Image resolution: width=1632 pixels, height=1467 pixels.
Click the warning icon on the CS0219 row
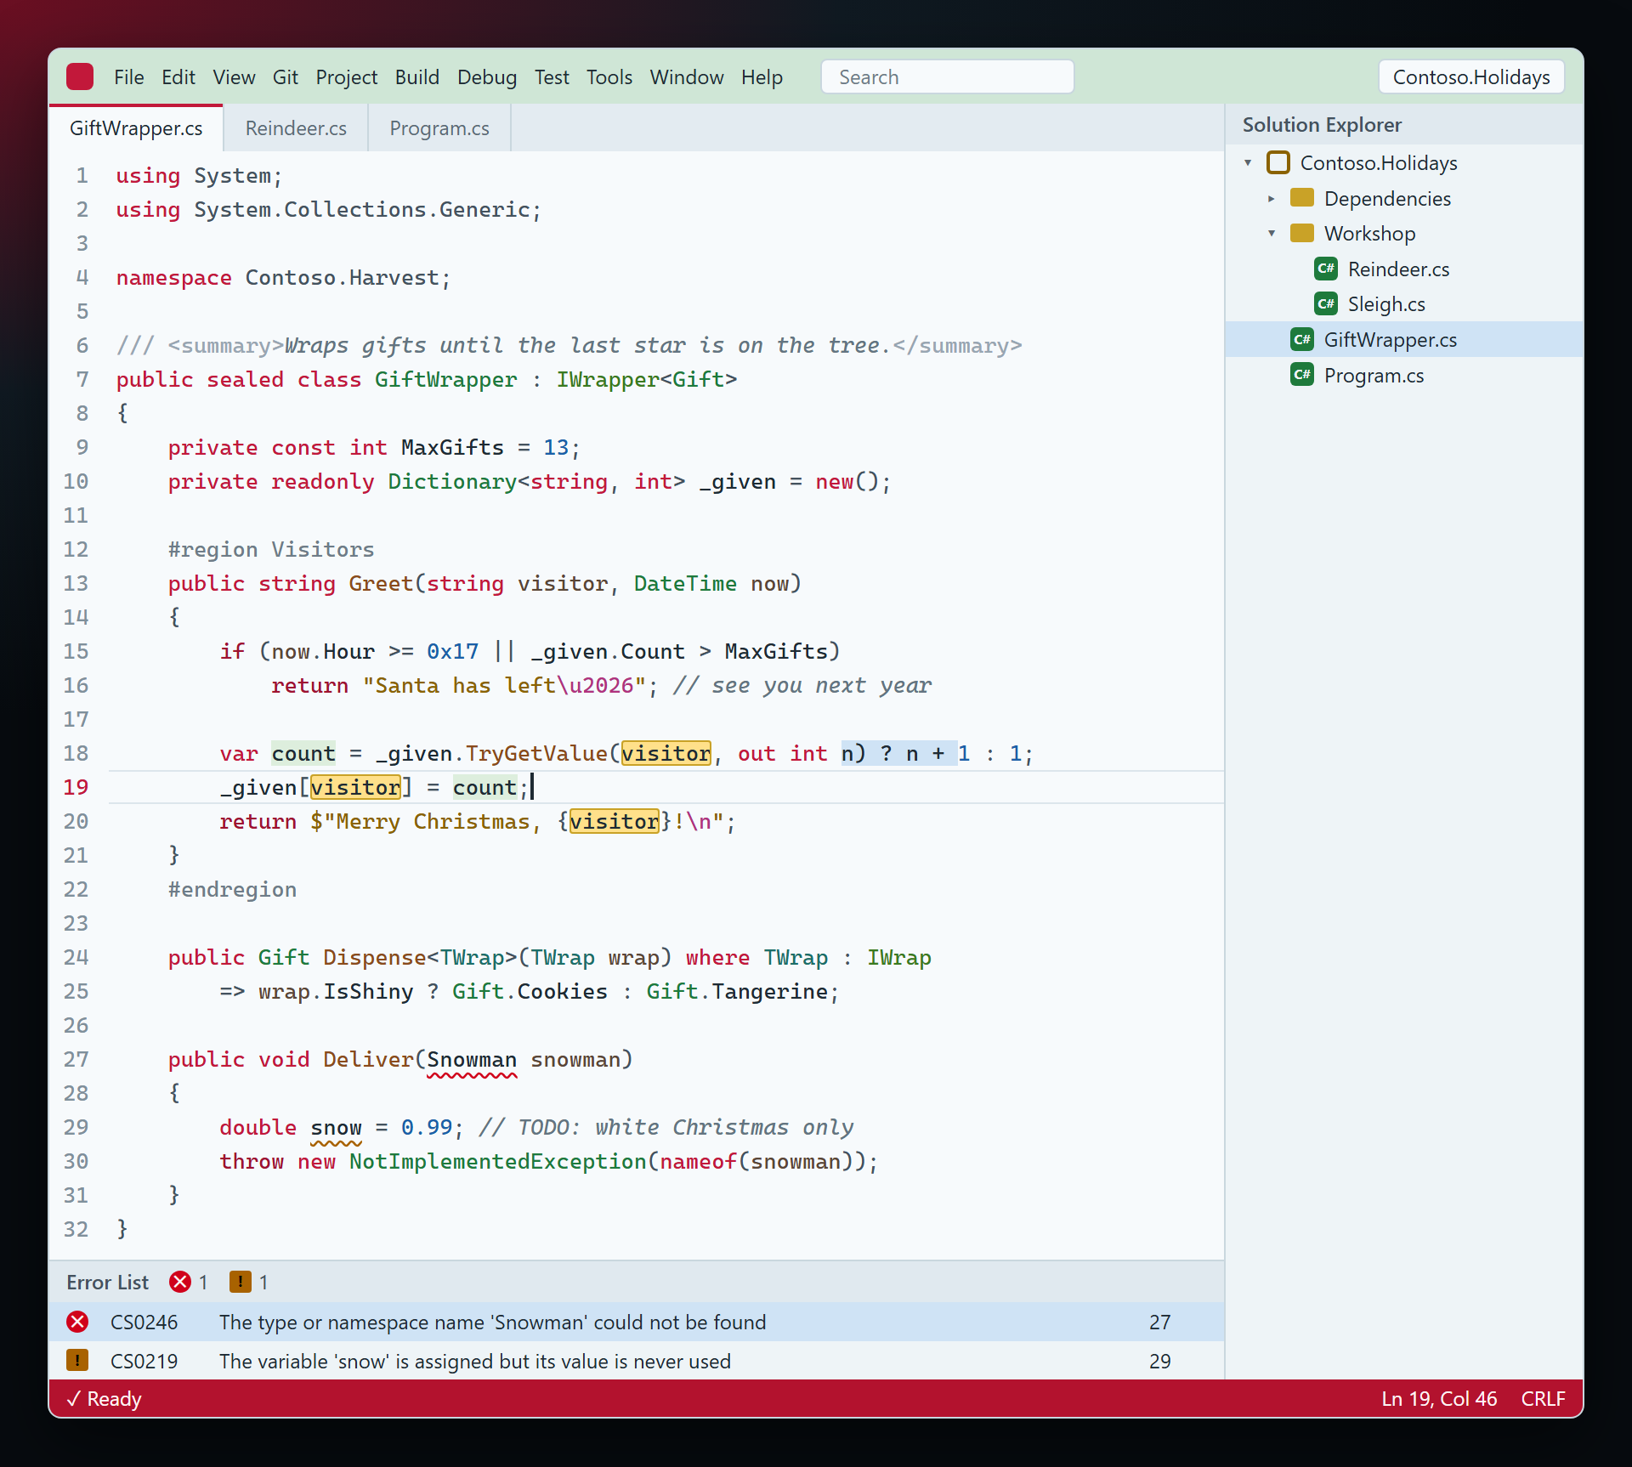pos(77,1360)
